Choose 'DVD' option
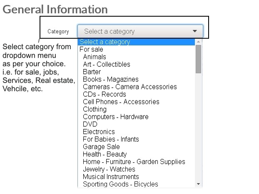Screen dimensions: 259x194 [90, 124]
